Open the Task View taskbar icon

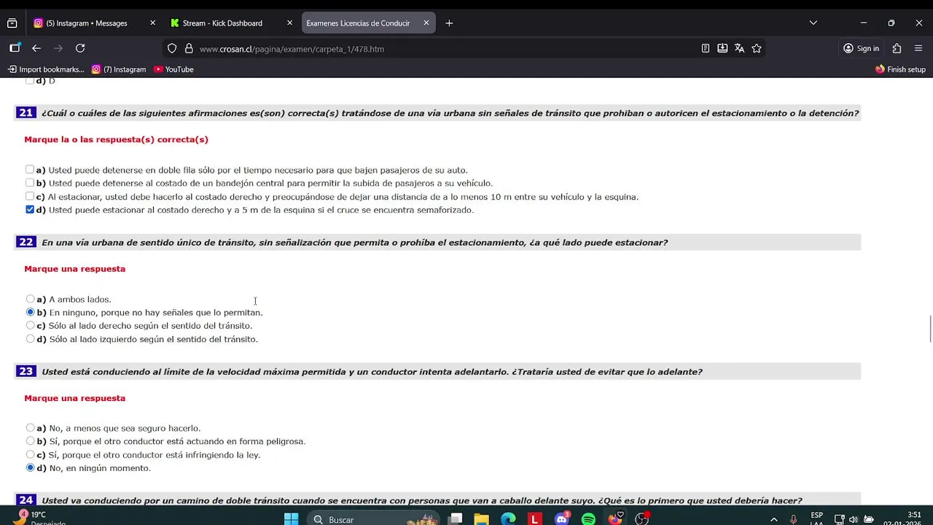456,519
